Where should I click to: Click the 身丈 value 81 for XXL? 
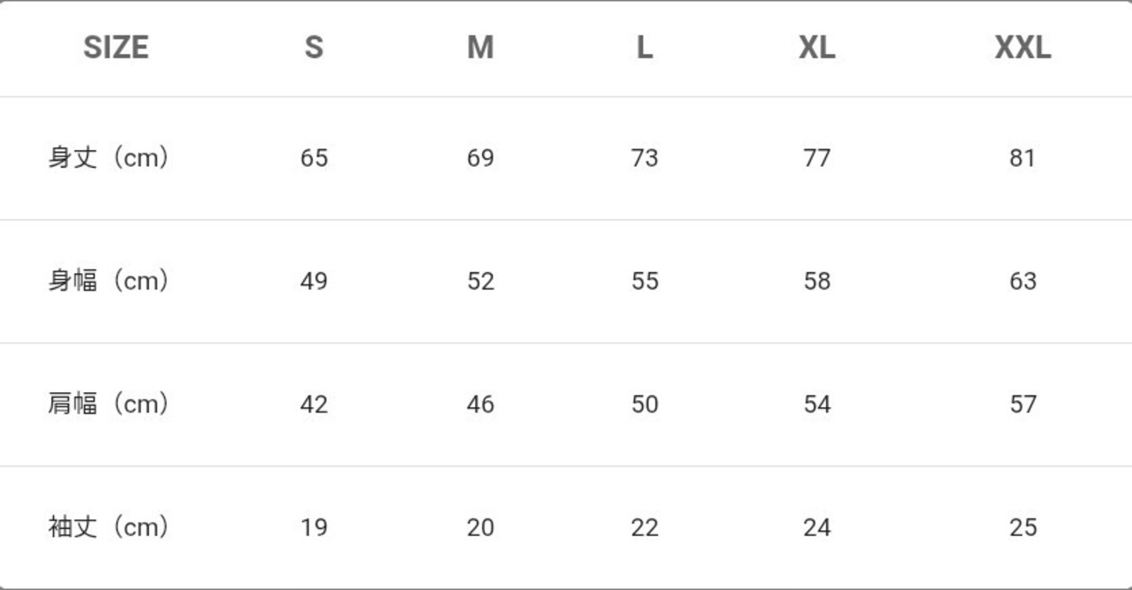tap(1022, 158)
